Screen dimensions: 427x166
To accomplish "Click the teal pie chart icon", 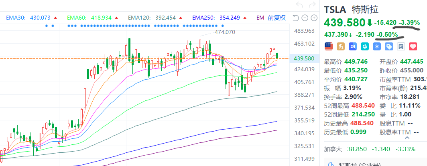I will 365,46.
